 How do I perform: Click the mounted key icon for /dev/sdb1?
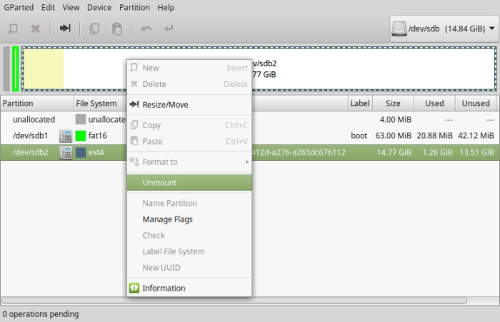click(66, 136)
